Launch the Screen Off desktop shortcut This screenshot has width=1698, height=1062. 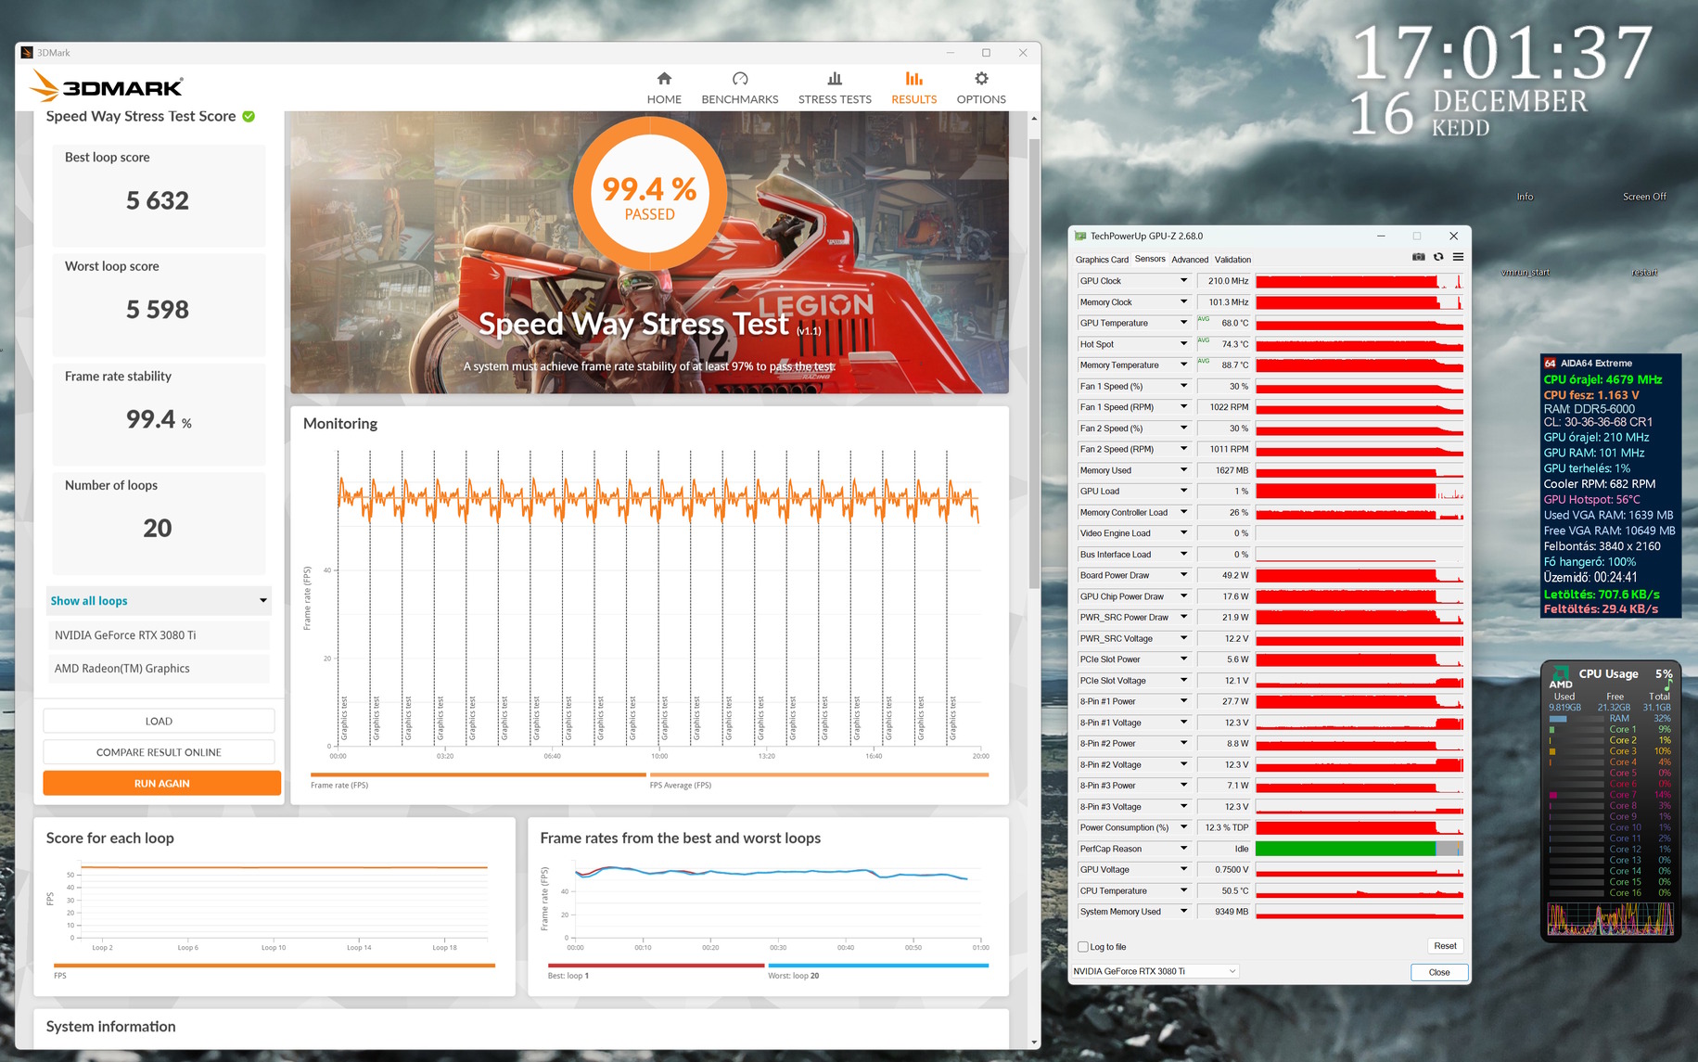tap(1644, 197)
